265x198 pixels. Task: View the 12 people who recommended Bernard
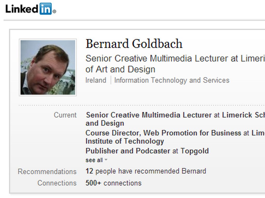(146, 171)
